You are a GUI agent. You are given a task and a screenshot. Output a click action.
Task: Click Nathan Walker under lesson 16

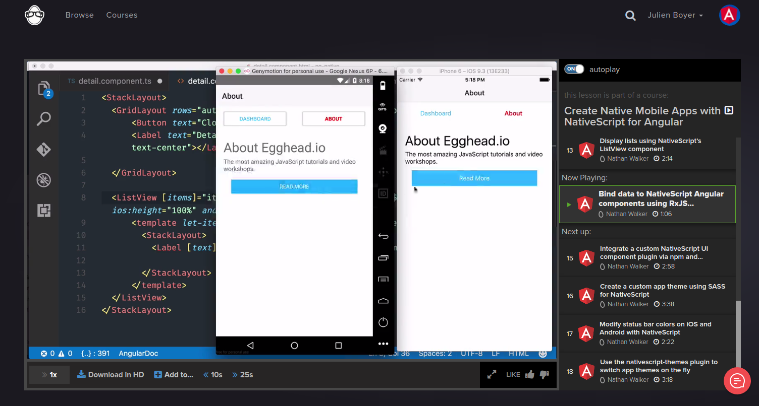[x=628, y=304]
